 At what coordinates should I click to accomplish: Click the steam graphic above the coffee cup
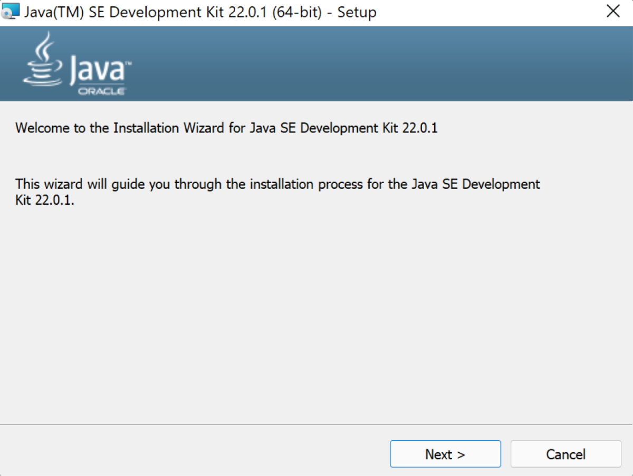pyautogui.click(x=42, y=45)
